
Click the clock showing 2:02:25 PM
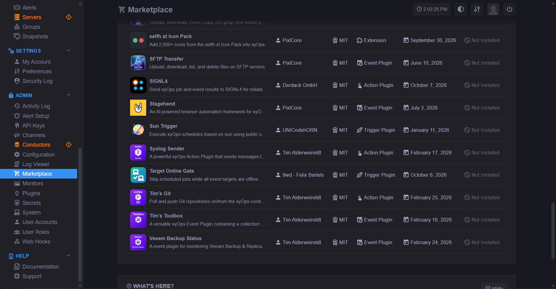(432, 9)
